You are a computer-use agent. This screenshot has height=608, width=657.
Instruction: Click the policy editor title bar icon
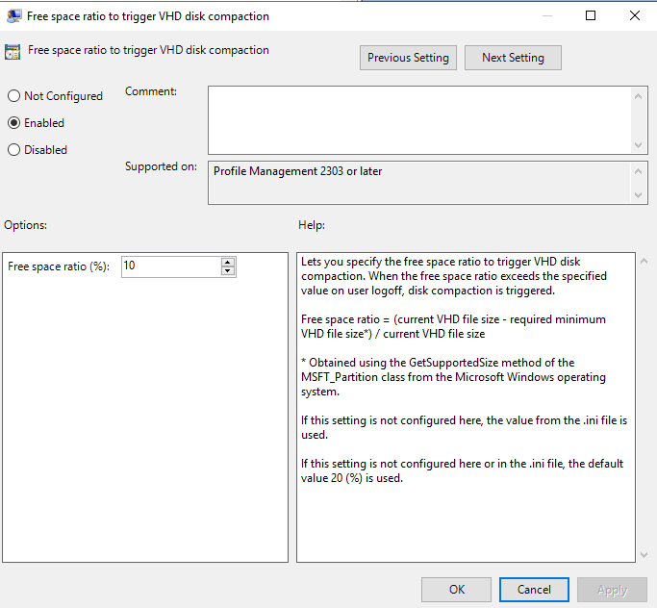tap(13, 16)
